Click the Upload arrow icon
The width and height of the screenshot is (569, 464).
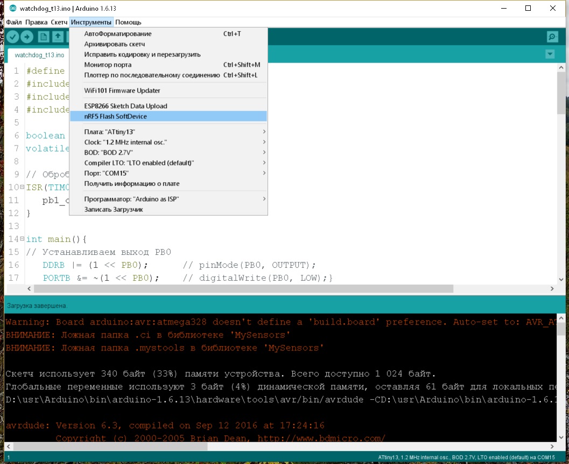[x=27, y=37]
